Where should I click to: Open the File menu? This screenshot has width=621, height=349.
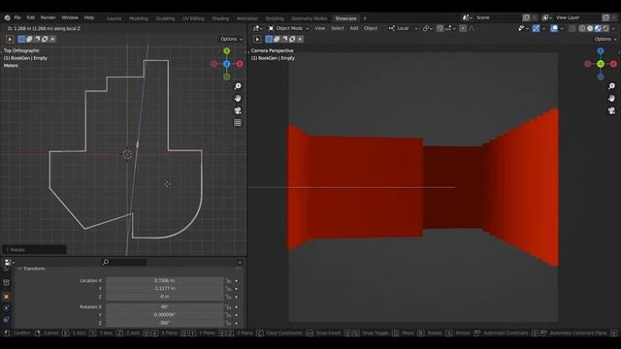point(17,17)
